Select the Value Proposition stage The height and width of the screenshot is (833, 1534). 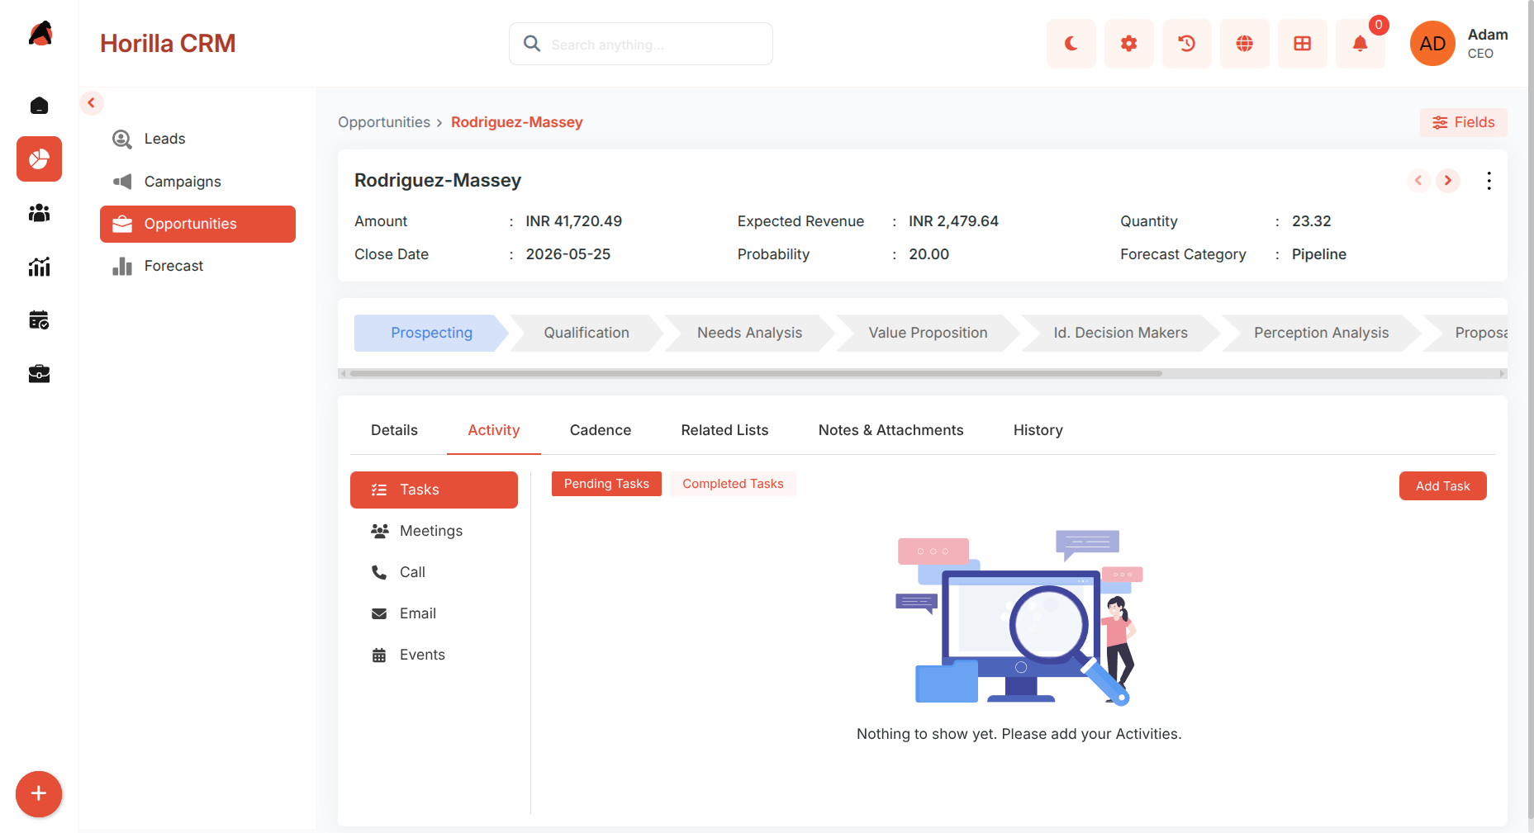pyautogui.click(x=928, y=333)
